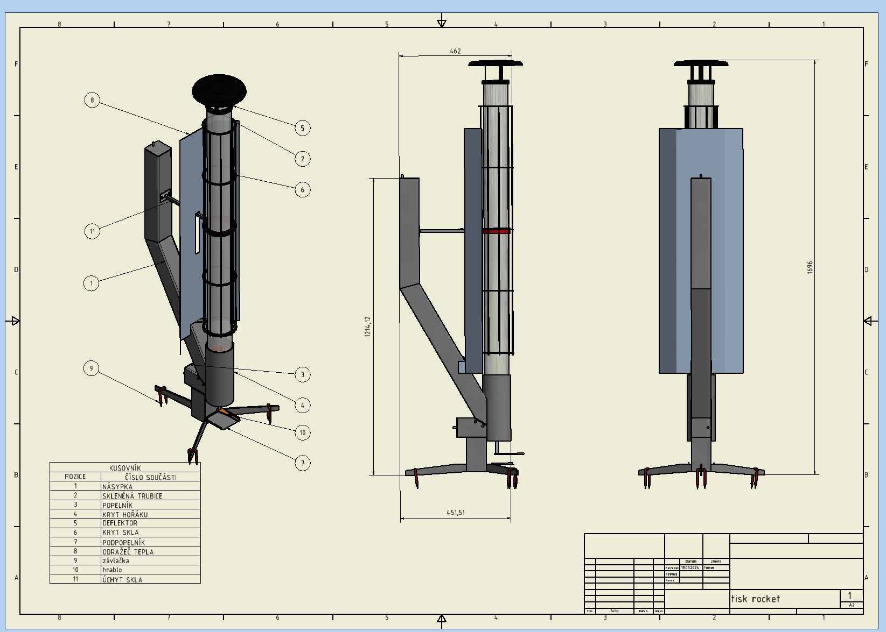Click balloon number 6 callout
Viewport: 886px width, 632px height.
pyautogui.click(x=302, y=189)
